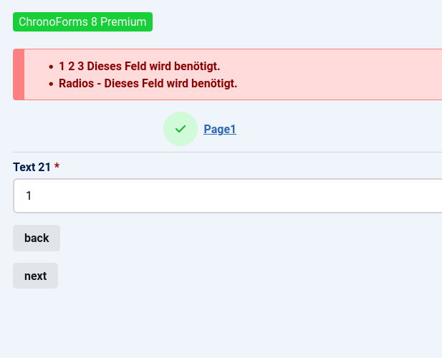Click the red required asterisk
Screen dimensions: 442x358
[x=57, y=166]
